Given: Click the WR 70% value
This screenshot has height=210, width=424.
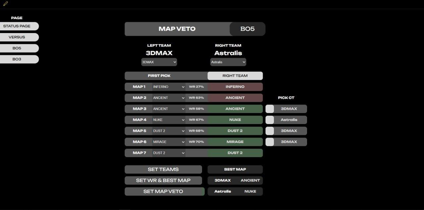Looking at the screenshot, I should pos(196,142).
